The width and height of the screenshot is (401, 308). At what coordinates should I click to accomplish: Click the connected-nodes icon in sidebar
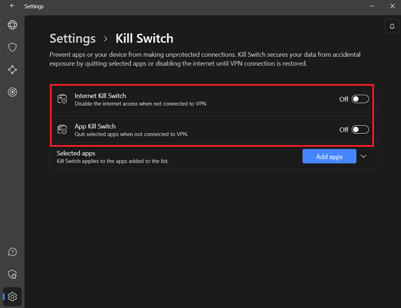pyautogui.click(x=12, y=69)
